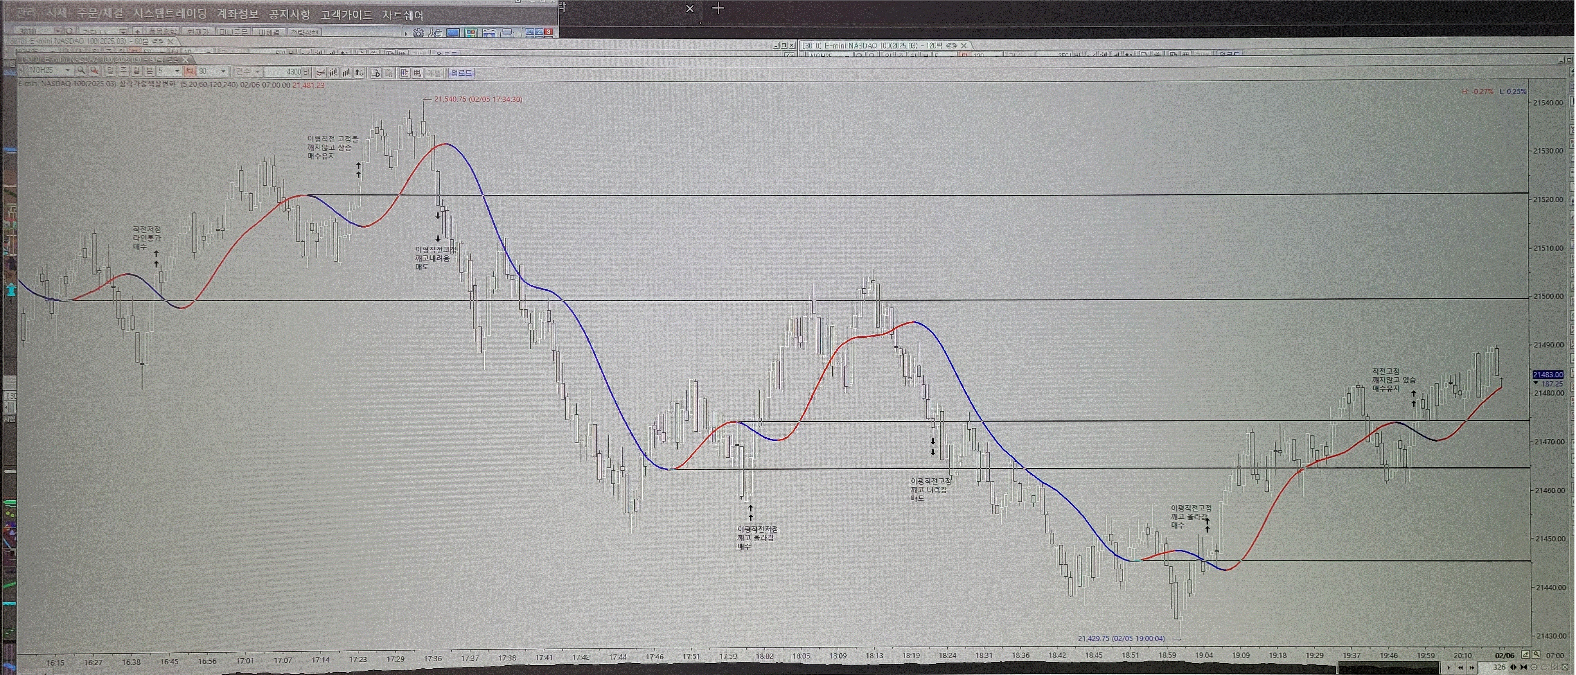
Task: Click the pencil draw icon near 02/06 label
Action: (x=1525, y=654)
